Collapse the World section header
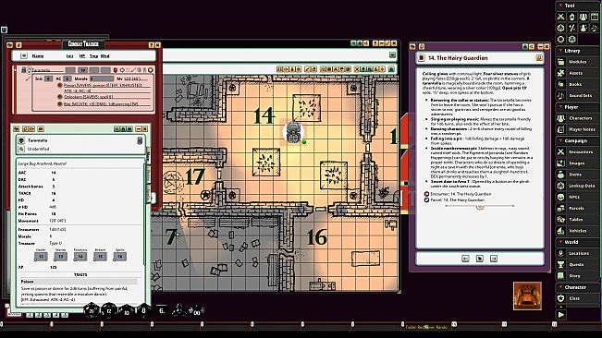The width and height of the screenshot is (602, 338). pyautogui.click(x=577, y=242)
